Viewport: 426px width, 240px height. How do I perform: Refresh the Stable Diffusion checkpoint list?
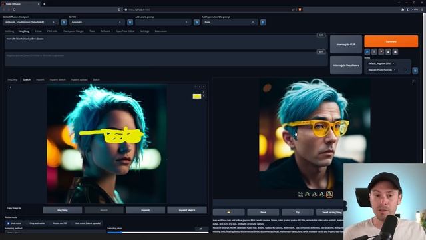[64, 22]
